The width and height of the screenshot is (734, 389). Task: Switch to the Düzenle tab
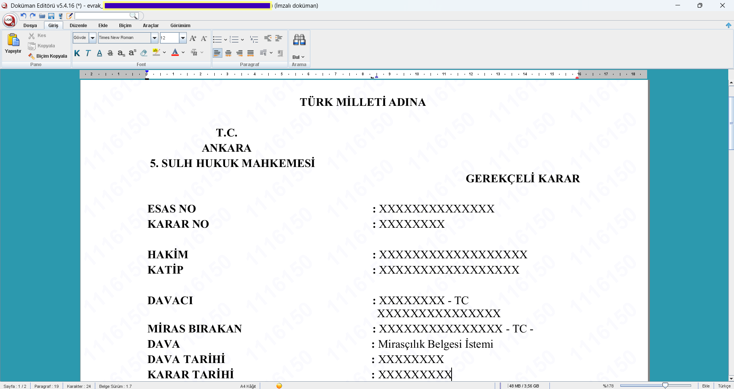(x=78, y=26)
